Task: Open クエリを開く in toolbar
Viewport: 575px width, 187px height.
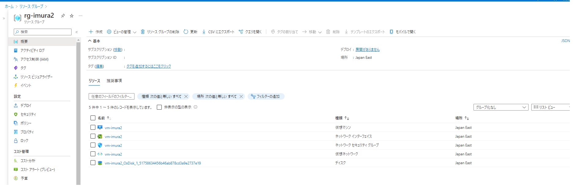Action: point(250,32)
